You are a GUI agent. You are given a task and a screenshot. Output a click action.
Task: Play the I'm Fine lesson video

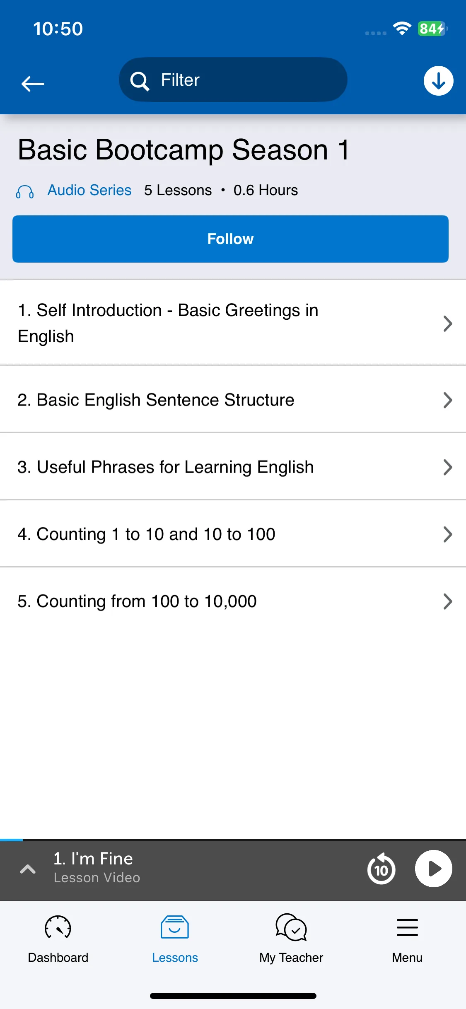coord(433,869)
